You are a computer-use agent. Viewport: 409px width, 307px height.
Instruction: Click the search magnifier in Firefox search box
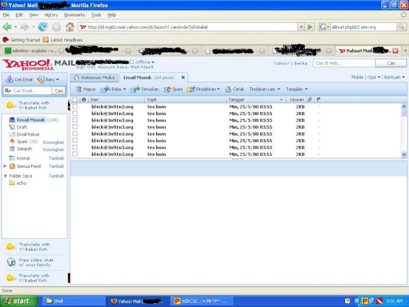[401, 27]
